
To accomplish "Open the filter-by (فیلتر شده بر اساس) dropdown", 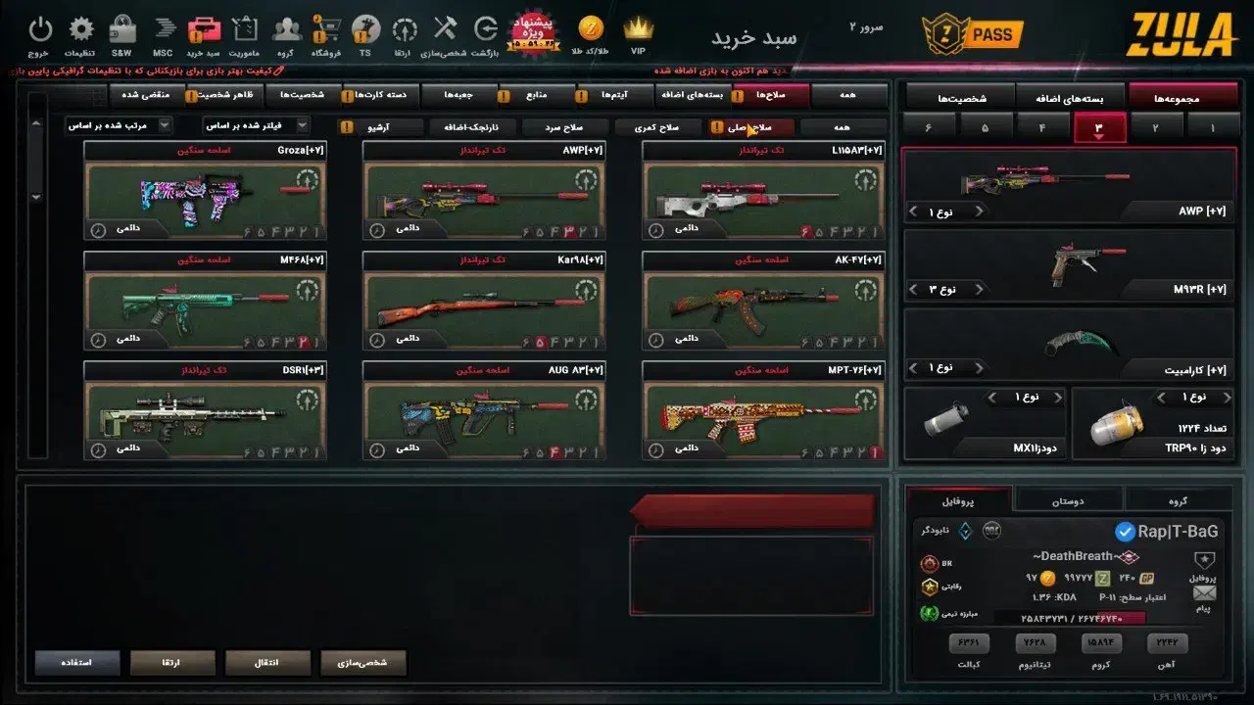I will click(x=256, y=125).
